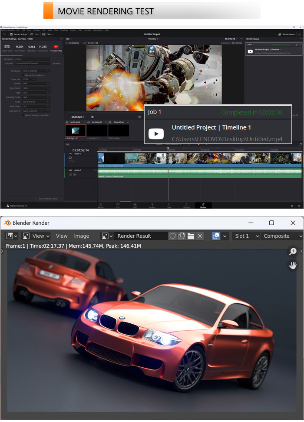304x422 pixels.
Task: Remove Job 1 from the render queue
Action: coord(301,45)
